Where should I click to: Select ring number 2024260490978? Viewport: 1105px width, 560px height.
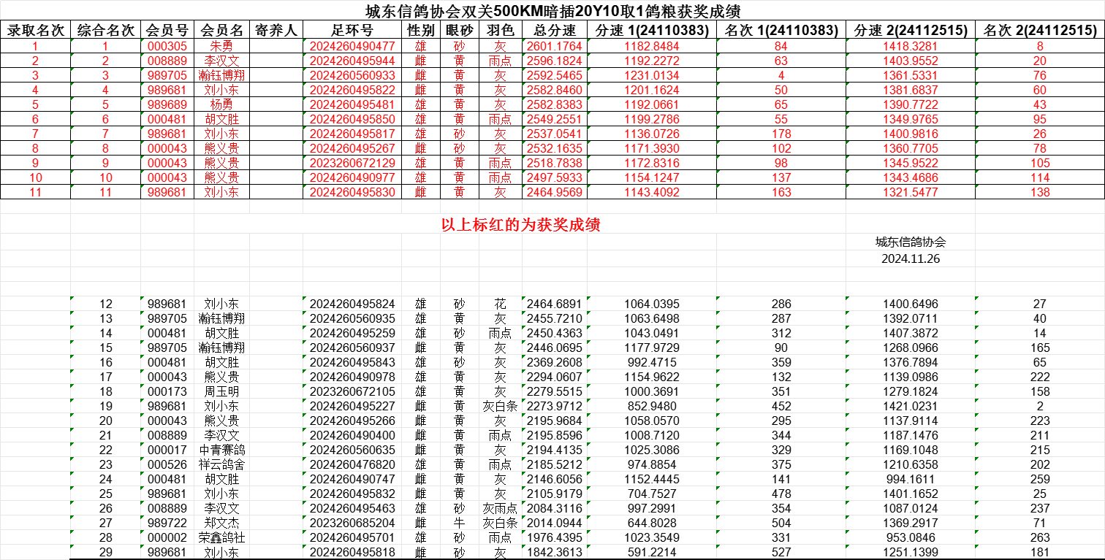pos(352,377)
